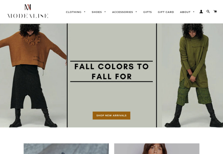Click the search magnifier icon

pyautogui.click(x=208, y=12)
